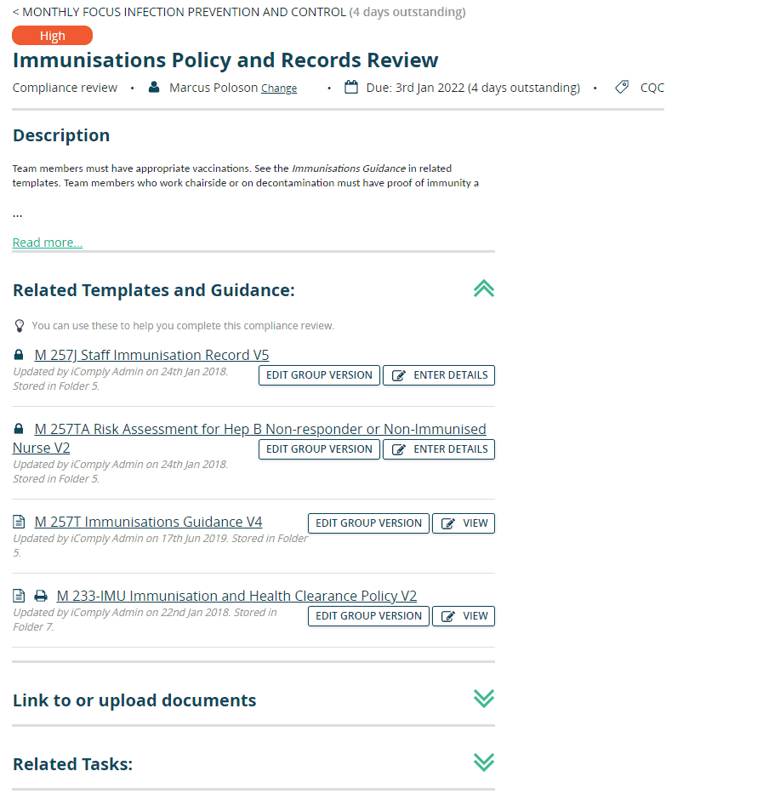This screenshot has height=794, width=780.
Task: Click the CQC tag text
Action: point(652,88)
